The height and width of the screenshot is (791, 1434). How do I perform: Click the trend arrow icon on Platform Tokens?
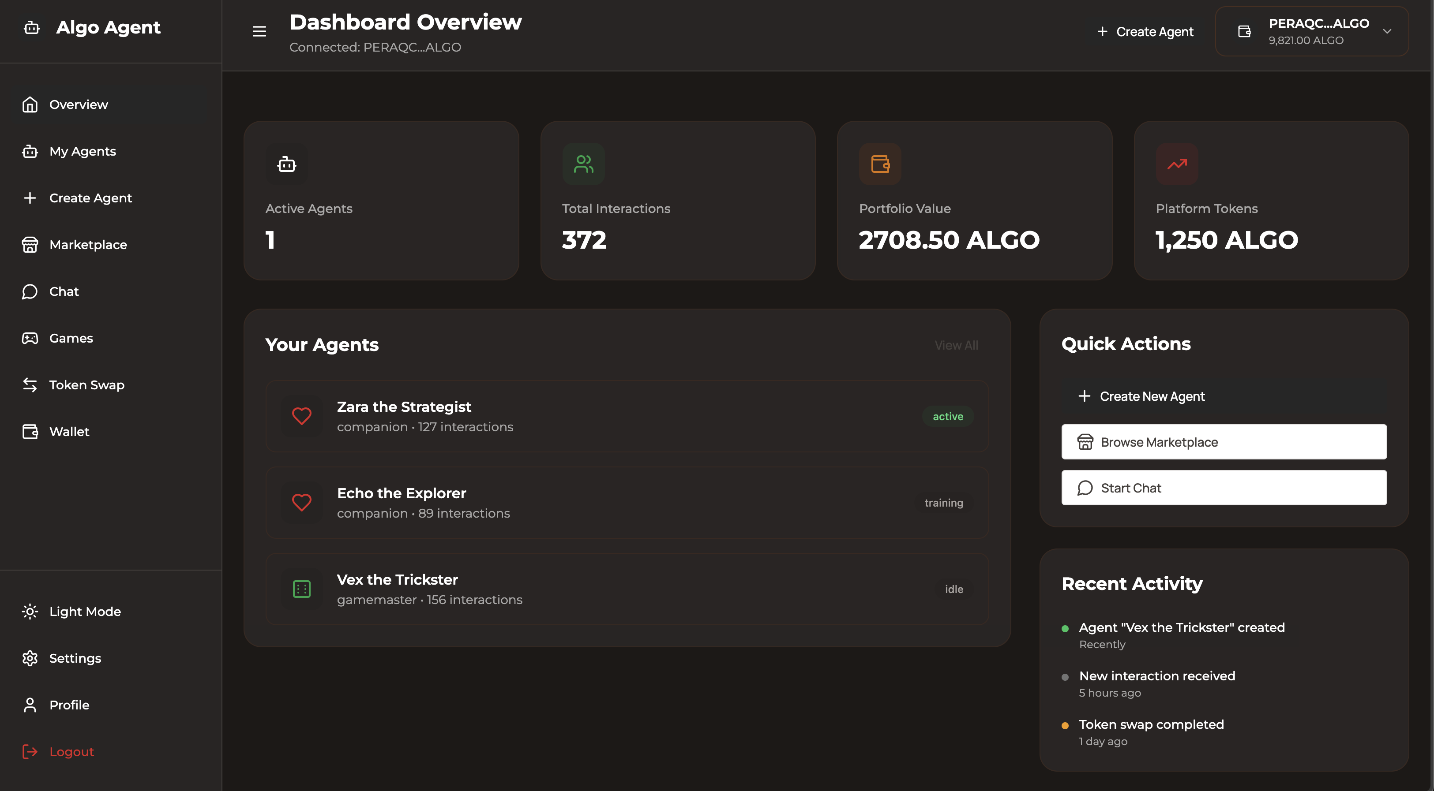[x=1177, y=164]
